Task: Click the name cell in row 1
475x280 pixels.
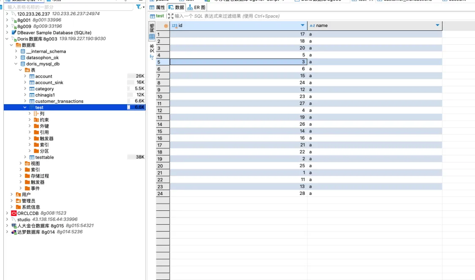Action: coord(375,34)
